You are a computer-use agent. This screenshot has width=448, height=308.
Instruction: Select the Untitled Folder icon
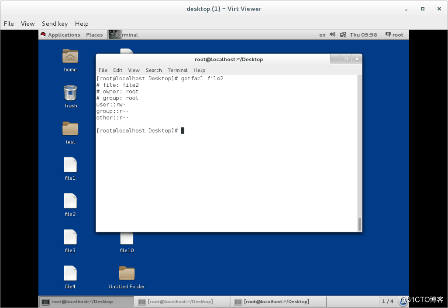[127, 273]
